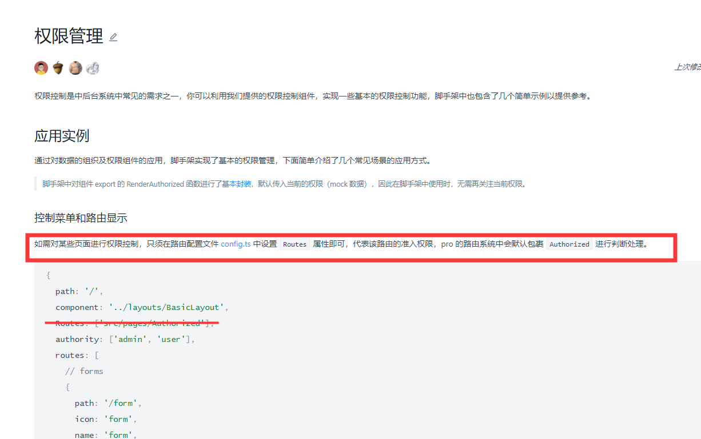Click the code line icon: 'form',
Viewport: 701px width, 439px height.
(x=106, y=419)
